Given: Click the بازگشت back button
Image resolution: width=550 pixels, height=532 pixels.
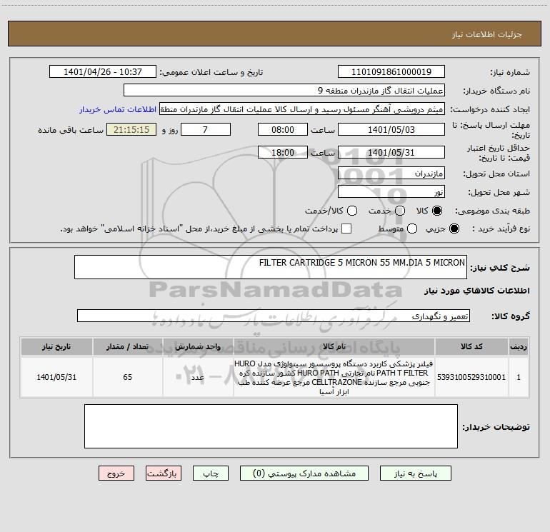Looking at the screenshot, I should point(164,473).
